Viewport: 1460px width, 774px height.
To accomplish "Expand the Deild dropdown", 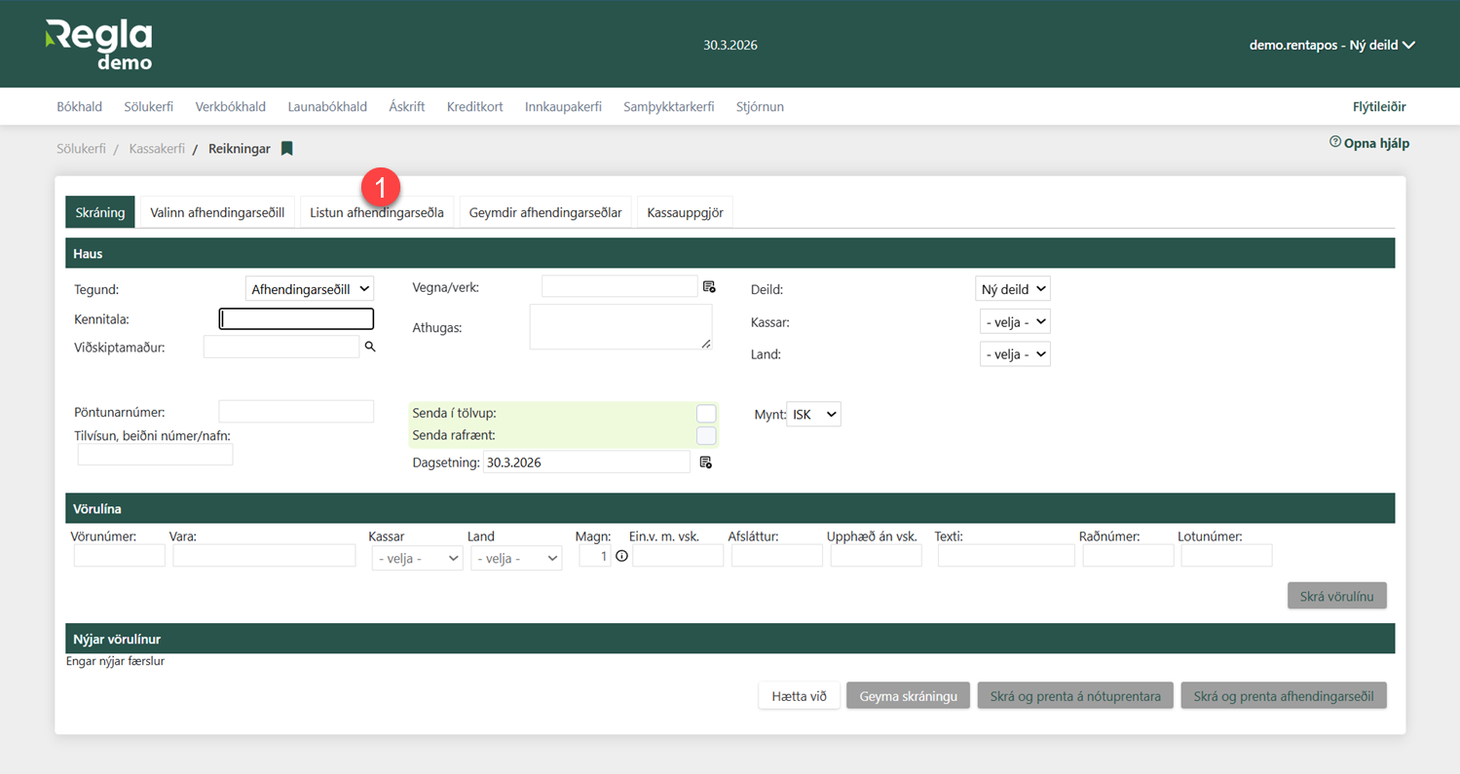I will tap(1012, 289).
